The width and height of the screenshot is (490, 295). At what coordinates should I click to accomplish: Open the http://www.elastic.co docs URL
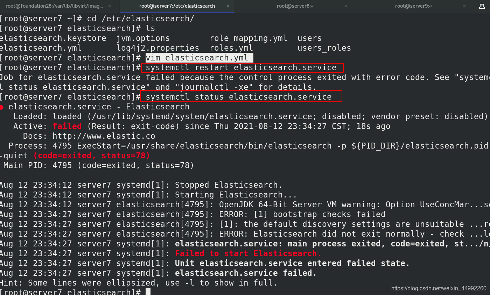click(x=104, y=136)
